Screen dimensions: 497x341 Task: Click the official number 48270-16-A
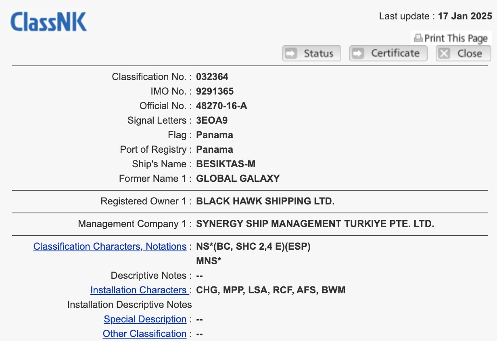[221, 106]
